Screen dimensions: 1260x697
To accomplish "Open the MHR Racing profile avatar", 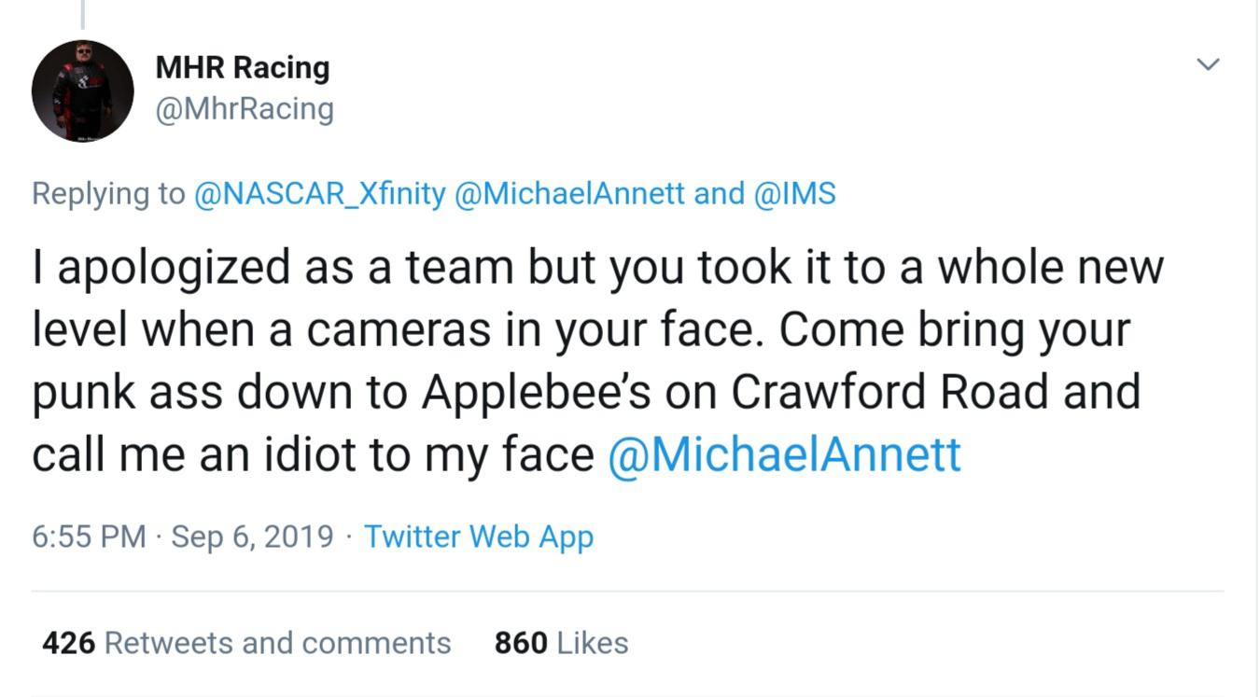I will pyautogui.click(x=82, y=91).
